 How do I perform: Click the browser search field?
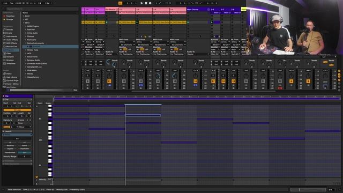pyautogui.click(x=42, y=9)
